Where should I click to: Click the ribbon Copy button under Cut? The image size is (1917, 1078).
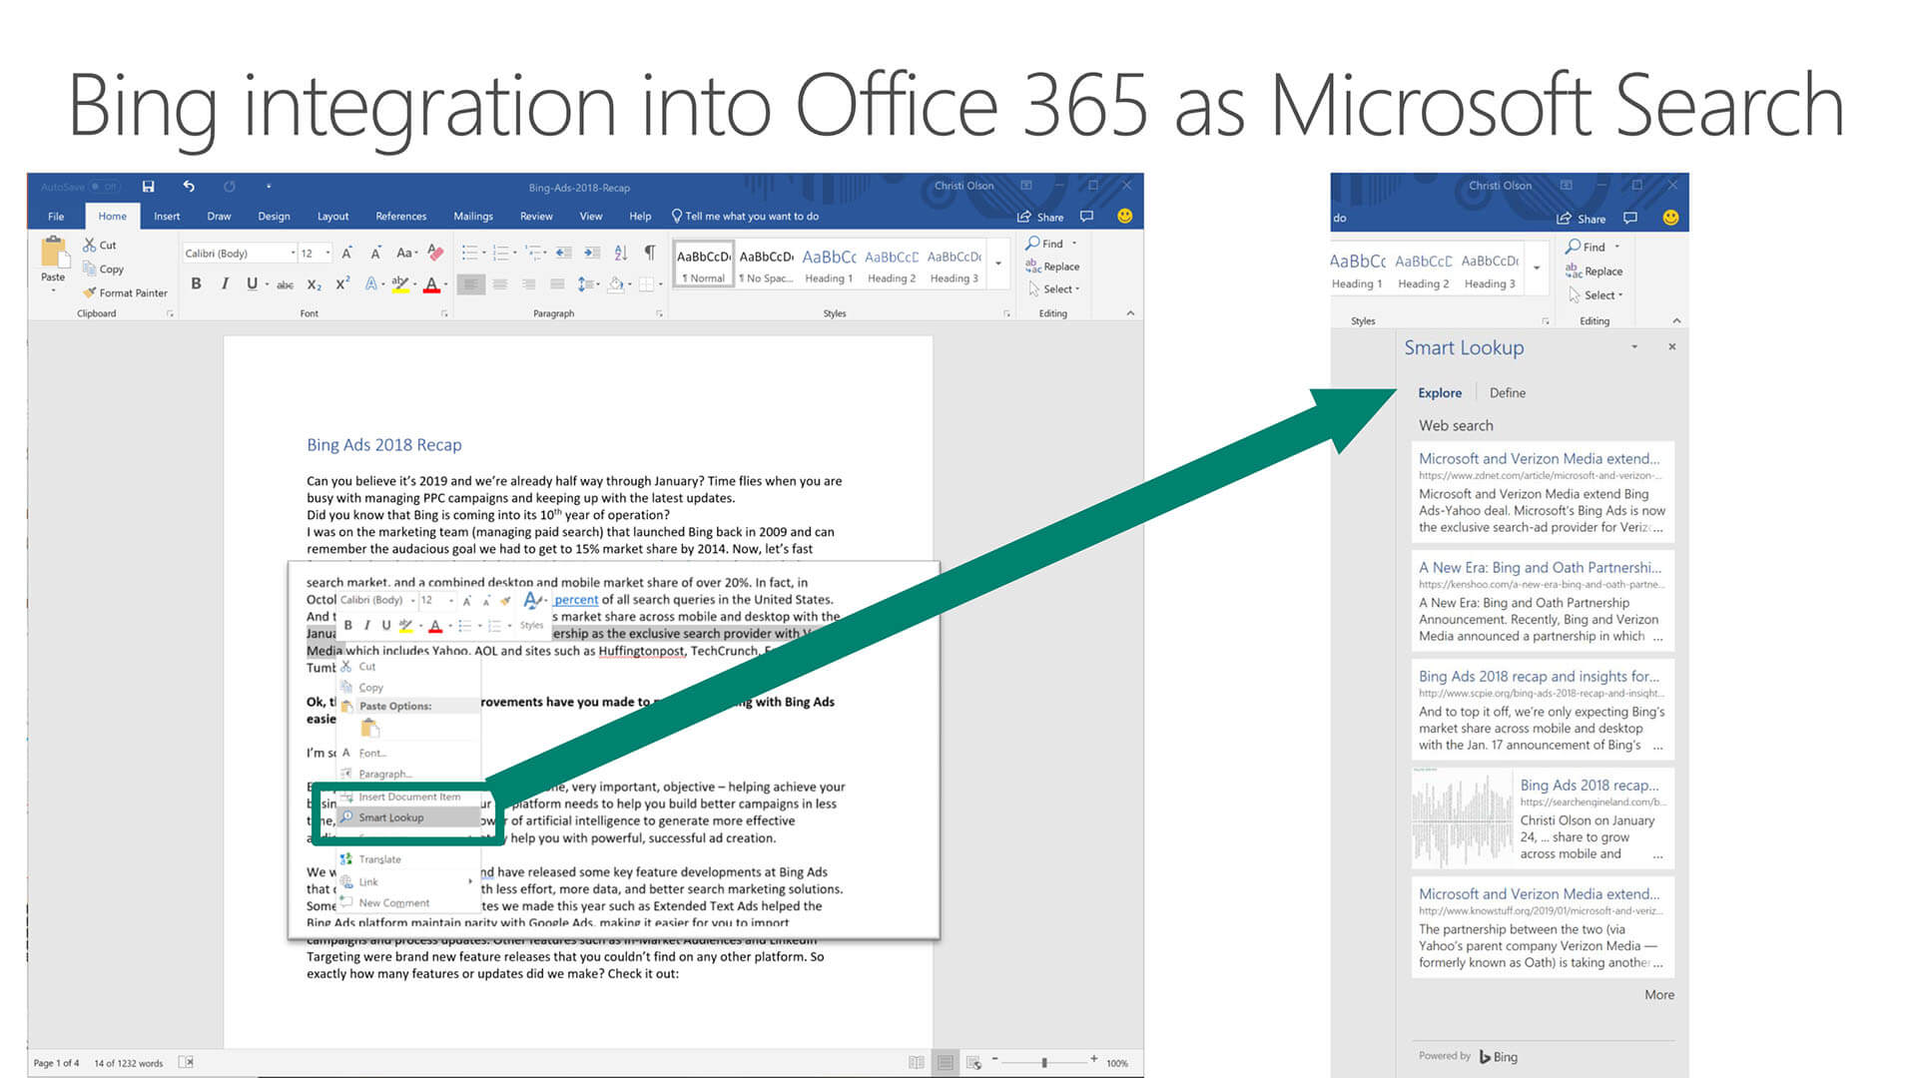point(104,269)
